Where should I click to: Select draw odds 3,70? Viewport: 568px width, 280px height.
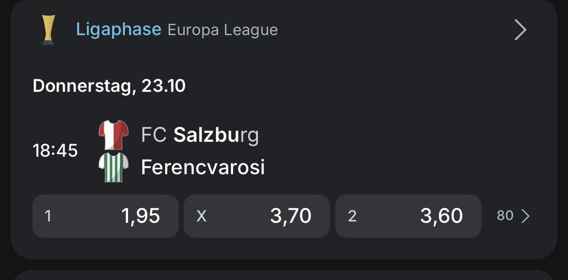[290, 216]
